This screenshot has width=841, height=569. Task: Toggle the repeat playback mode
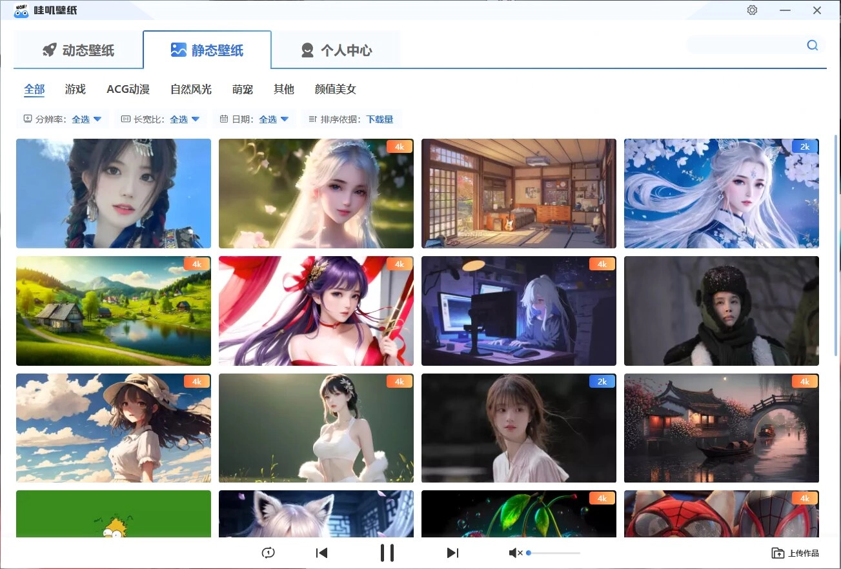coord(268,552)
